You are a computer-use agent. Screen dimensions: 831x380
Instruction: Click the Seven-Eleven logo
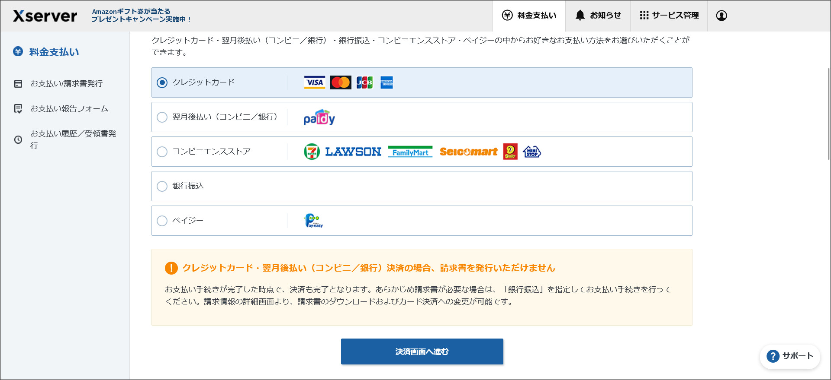click(312, 152)
